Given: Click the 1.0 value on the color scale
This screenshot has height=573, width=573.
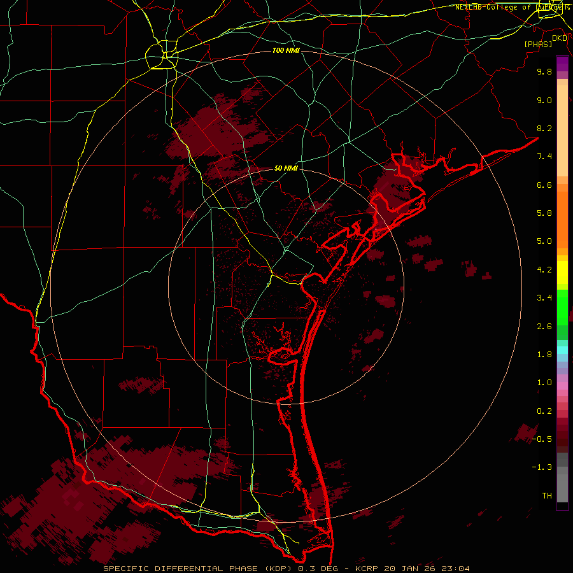Looking at the screenshot, I should [544, 383].
